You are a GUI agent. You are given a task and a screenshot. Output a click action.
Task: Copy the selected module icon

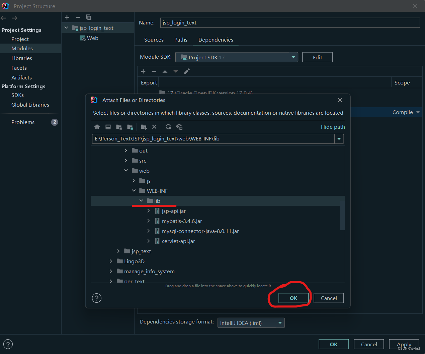coord(89,17)
